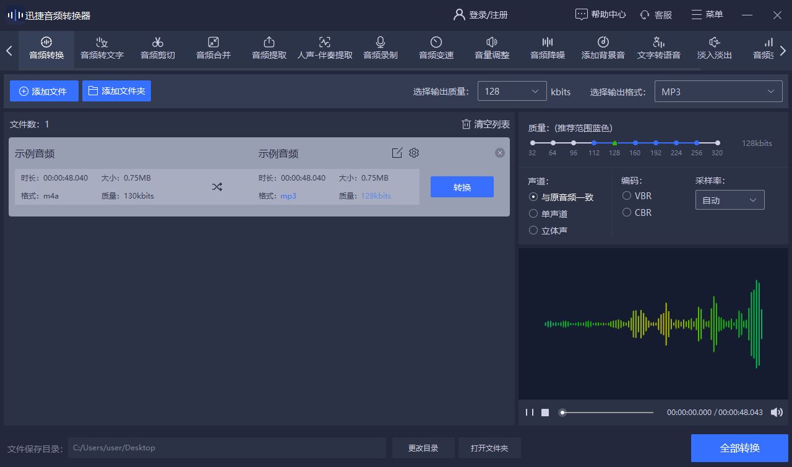Open the file settings gear icon
This screenshot has width=792, height=467.
(x=413, y=153)
